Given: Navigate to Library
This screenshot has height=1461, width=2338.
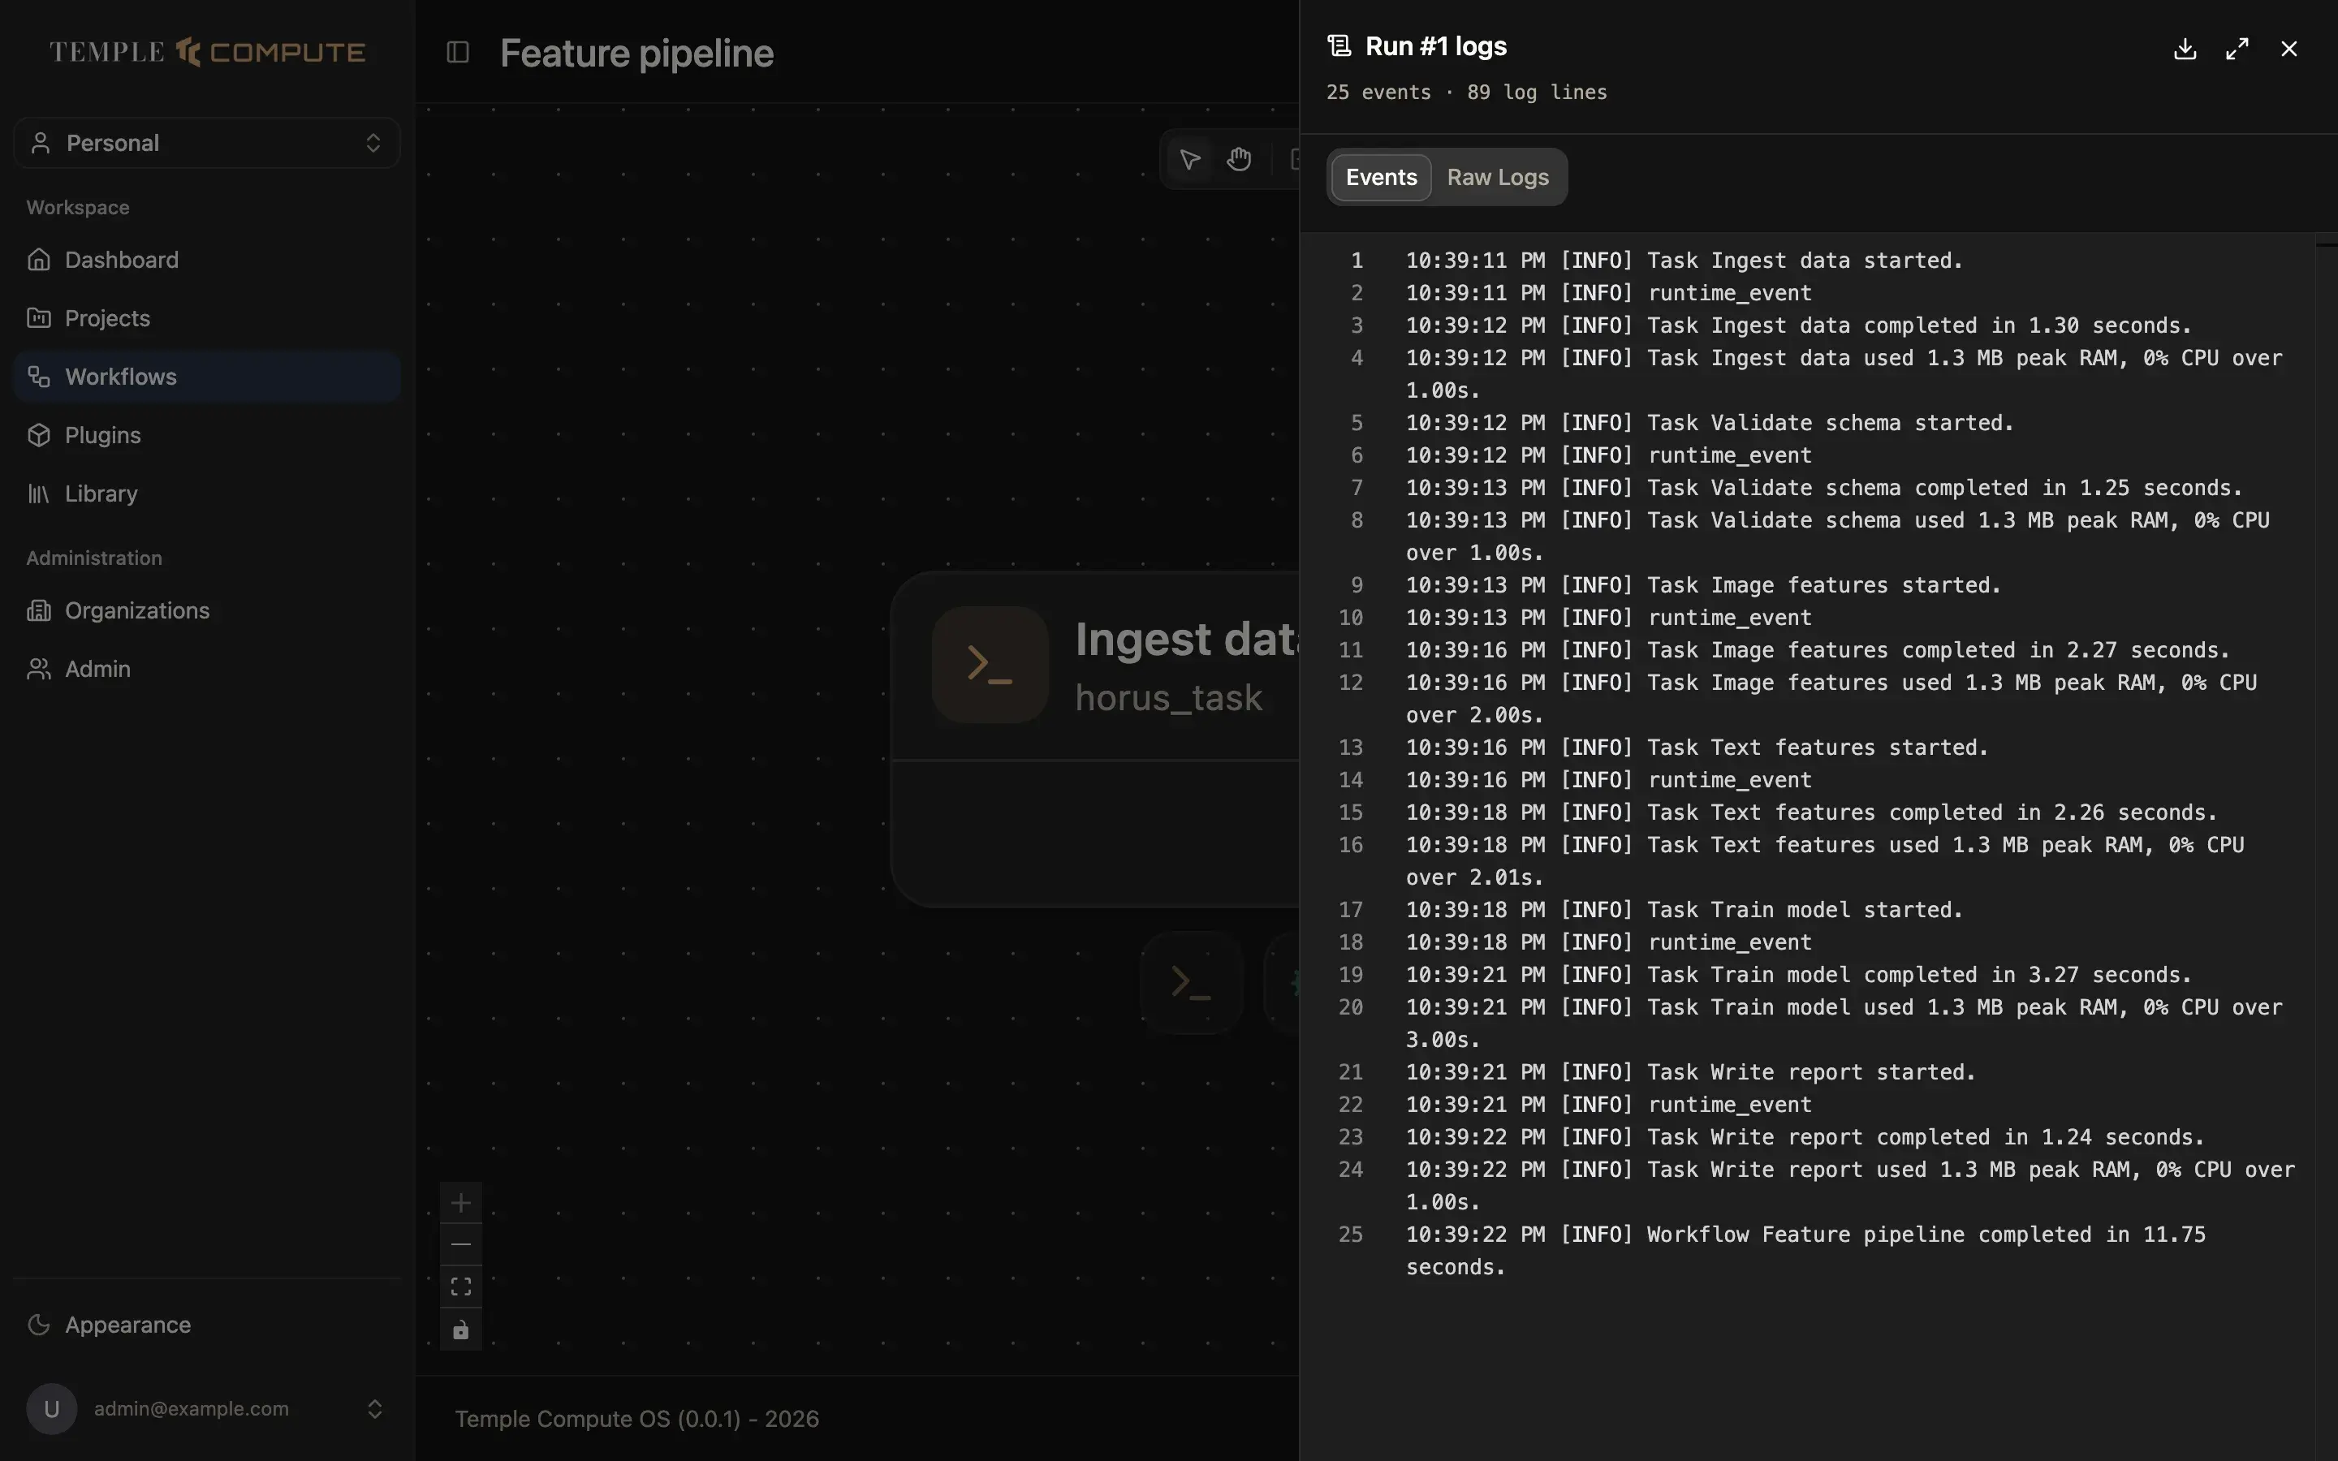Looking at the screenshot, I should coord(207,493).
